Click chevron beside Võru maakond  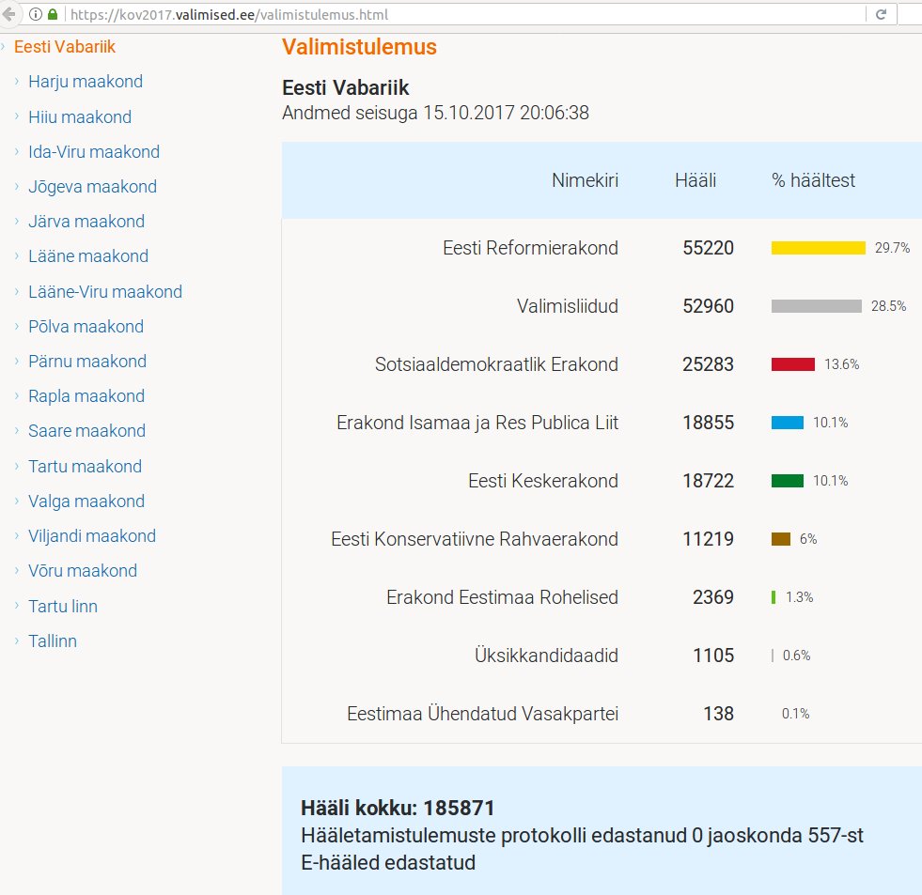click(17, 571)
